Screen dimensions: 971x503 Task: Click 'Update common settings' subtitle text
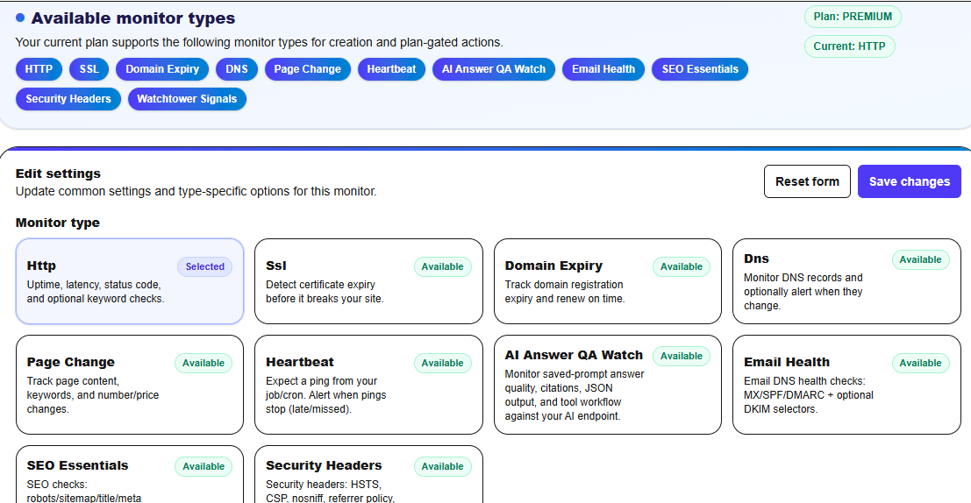coord(196,191)
